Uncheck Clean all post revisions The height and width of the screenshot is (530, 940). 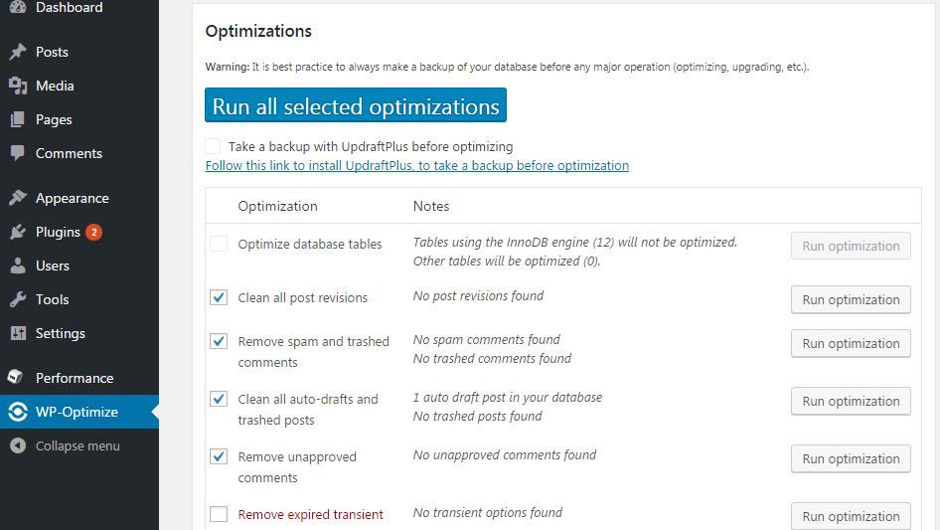[x=219, y=297]
